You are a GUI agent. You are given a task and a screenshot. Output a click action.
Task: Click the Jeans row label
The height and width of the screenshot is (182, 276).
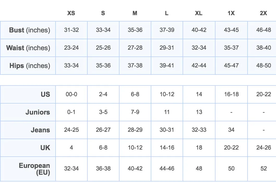pyautogui.click(x=40, y=130)
